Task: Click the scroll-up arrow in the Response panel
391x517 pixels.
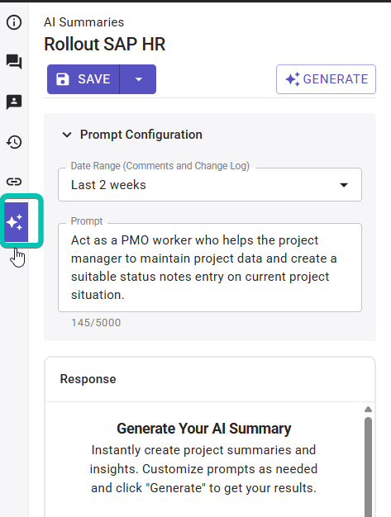Action: click(x=368, y=410)
